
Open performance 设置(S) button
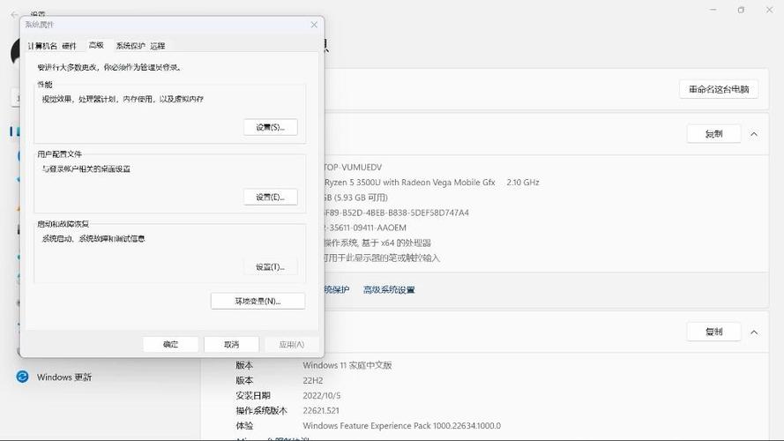coord(271,128)
